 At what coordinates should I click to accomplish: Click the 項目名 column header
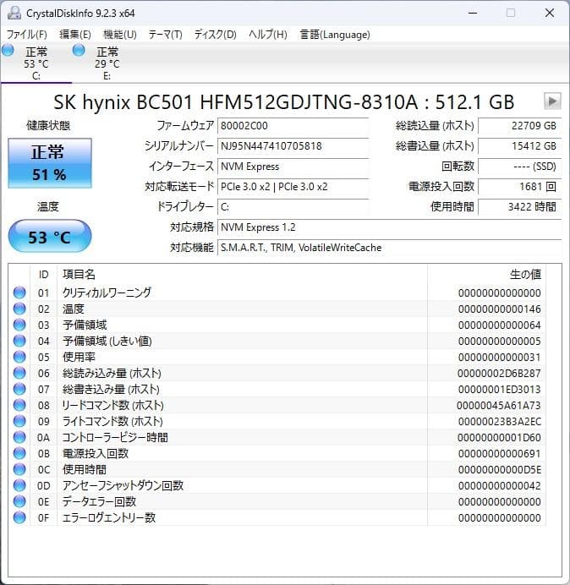[242, 275]
